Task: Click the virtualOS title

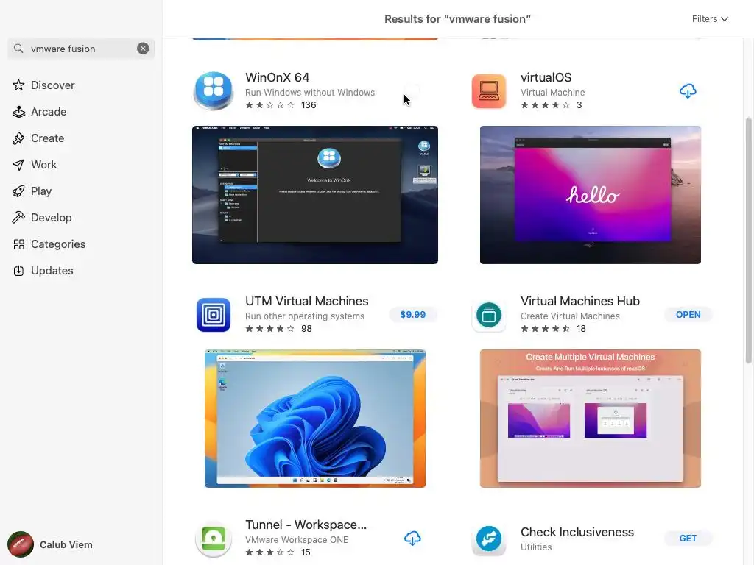Action: 546,77
